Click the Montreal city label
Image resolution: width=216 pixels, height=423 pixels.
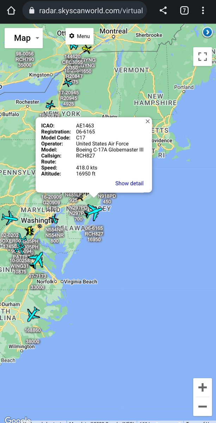[x=113, y=31]
